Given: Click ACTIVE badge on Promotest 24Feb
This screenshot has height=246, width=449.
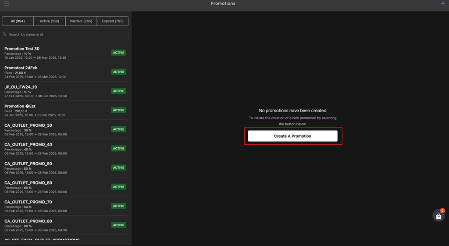Looking at the screenshot, I should click(x=118, y=72).
